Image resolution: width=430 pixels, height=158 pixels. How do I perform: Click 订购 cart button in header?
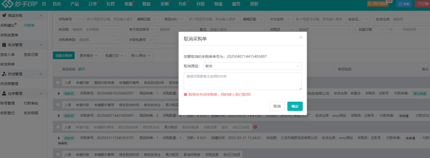[x=423, y=4]
